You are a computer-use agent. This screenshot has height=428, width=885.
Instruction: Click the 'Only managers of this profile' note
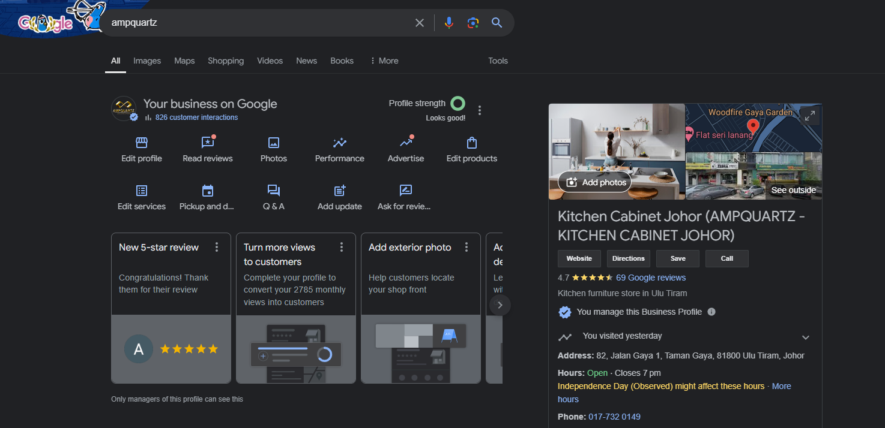(177, 399)
